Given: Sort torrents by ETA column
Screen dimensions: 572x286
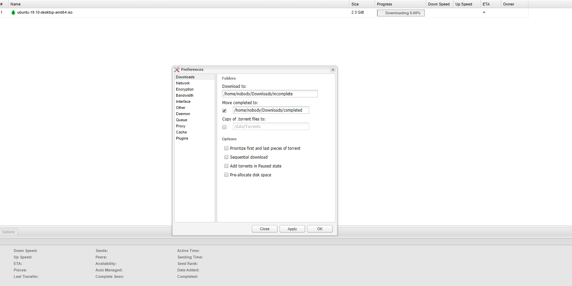Looking at the screenshot, I should click(491, 4).
